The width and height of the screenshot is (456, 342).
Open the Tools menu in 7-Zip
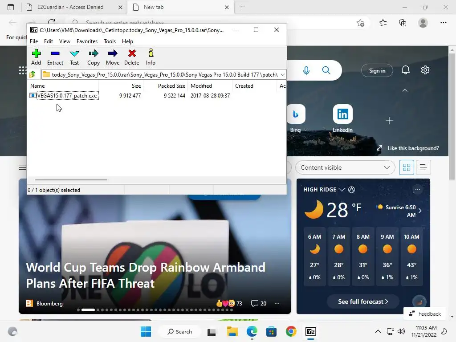[x=110, y=41]
